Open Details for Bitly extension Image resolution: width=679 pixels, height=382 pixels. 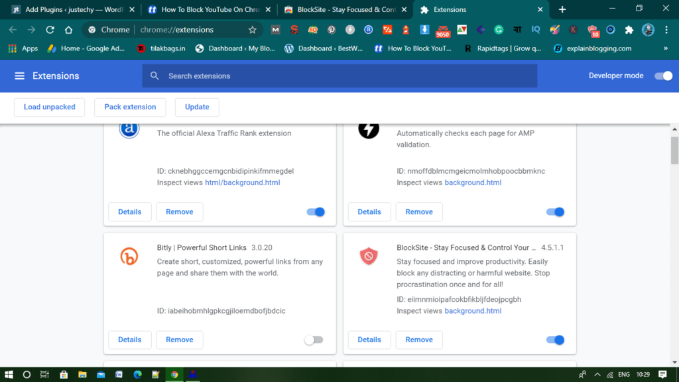(x=129, y=340)
